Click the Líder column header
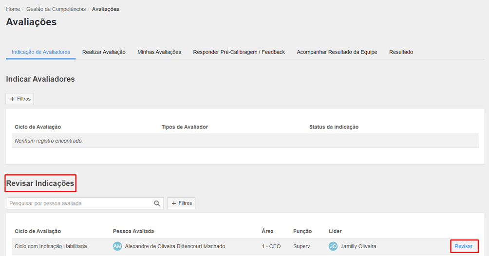 (x=336, y=231)
